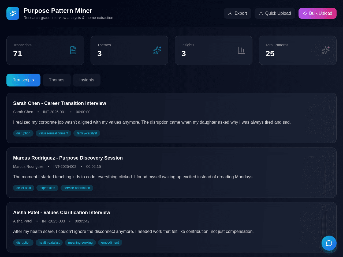Click the INT-2025-002 interview ID
This screenshot has height=257, width=343.
point(65,167)
